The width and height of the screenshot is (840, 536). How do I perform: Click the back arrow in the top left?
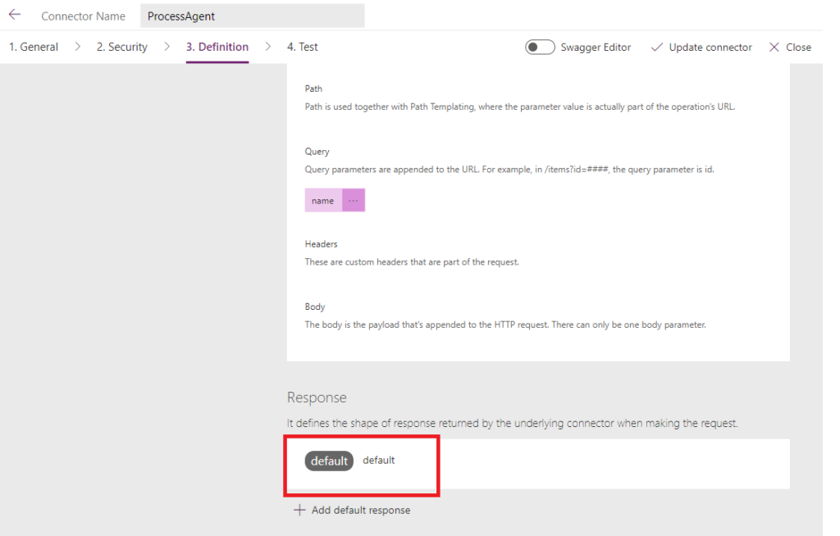click(x=13, y=14)
